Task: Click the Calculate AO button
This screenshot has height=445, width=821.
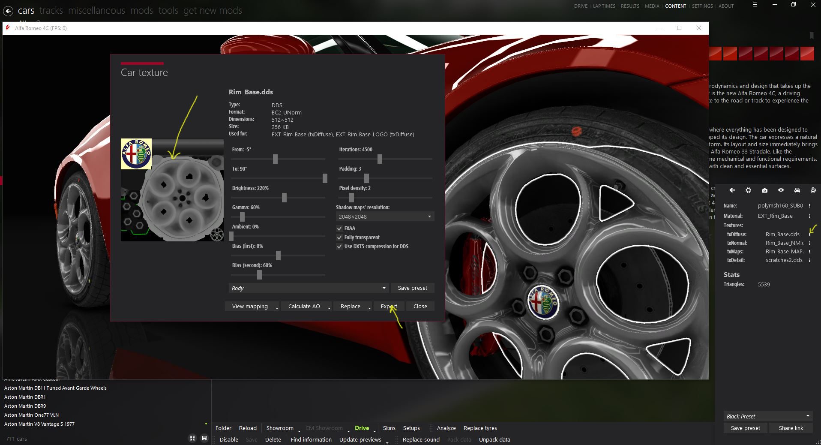Action: 304,307
